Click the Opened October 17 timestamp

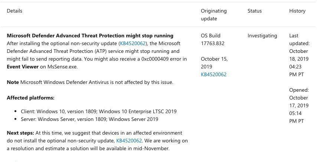(299, 105)
